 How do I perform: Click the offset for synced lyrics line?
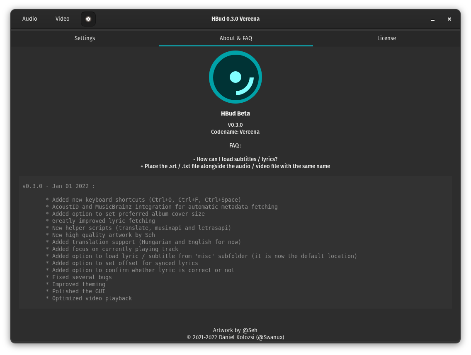click(122, 263)
